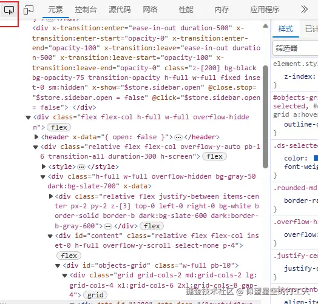Image resolution: width=318 pixels, height=304 pixels.
Task: Click the border-ra property under .rounded-md
Action: tap(301, 200)
